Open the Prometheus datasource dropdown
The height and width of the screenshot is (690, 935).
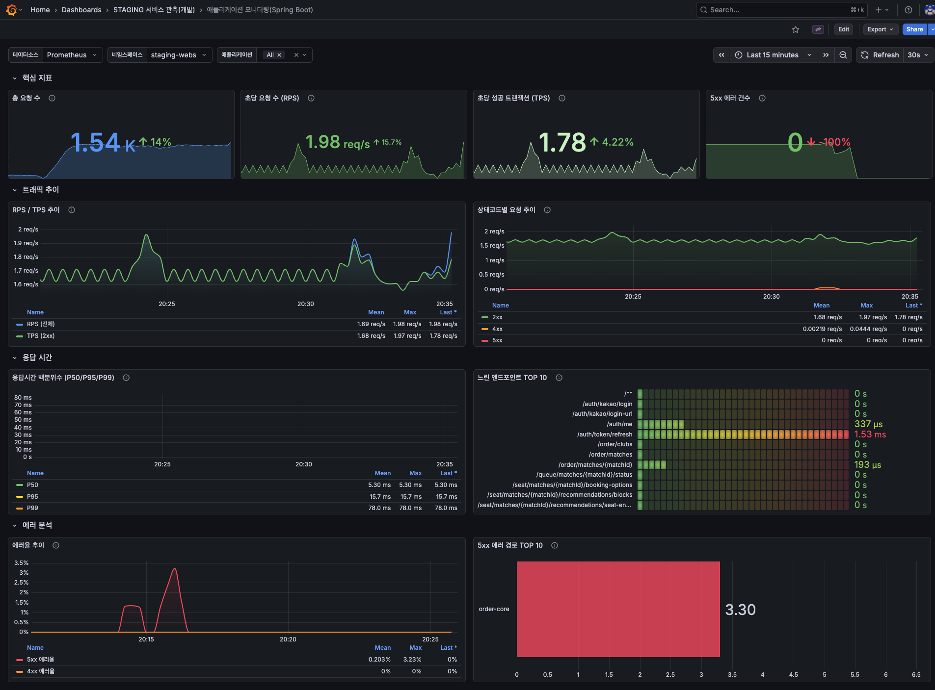coord(72,55)
